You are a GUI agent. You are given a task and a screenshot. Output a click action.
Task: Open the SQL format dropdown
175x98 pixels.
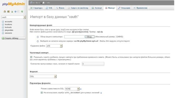[x=43, y=76]
